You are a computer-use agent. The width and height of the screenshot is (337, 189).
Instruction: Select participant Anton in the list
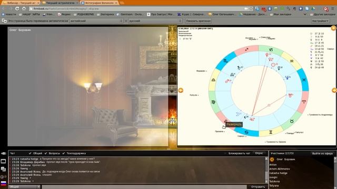click(x=273, y=164)
